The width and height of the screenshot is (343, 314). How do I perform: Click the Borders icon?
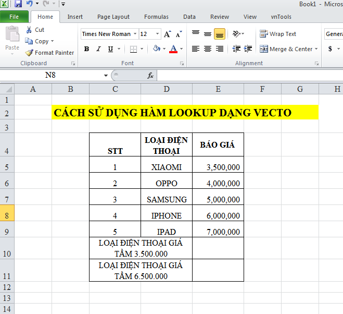point(133,49)
